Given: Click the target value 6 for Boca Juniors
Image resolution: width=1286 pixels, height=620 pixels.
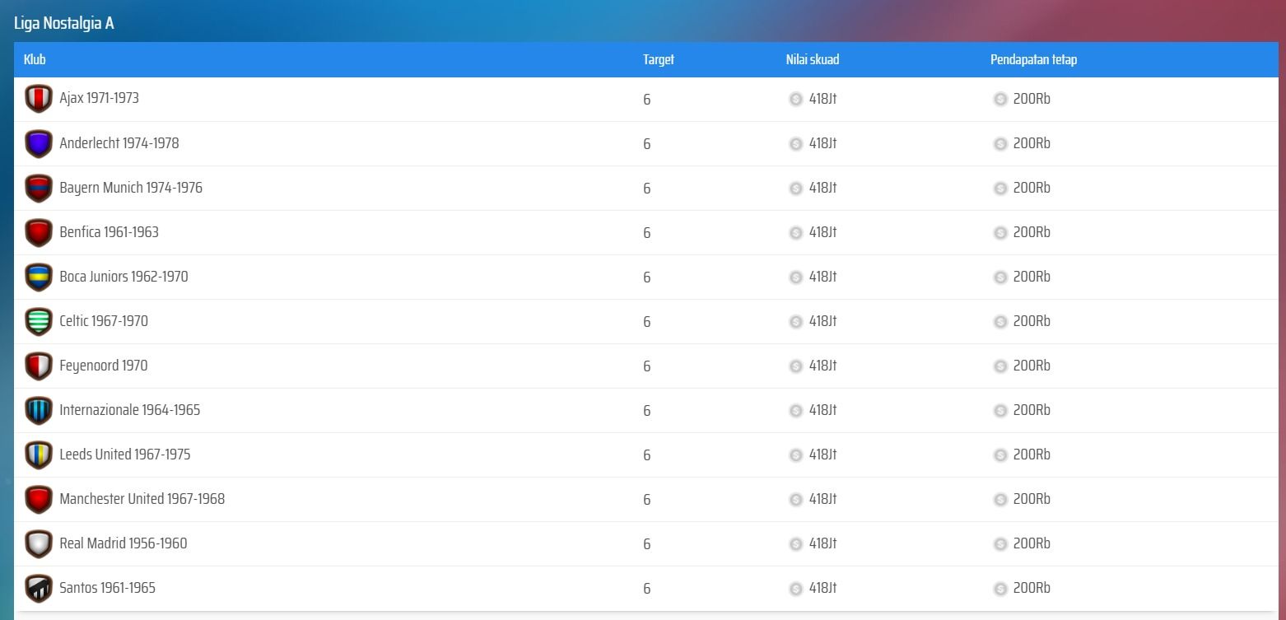Looking at the screenshot, I should click(x=647, y=277).
